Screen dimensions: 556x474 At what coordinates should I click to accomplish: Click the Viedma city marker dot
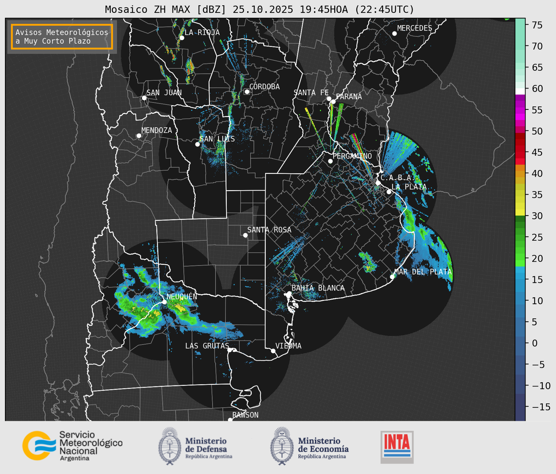coord(273,351)
